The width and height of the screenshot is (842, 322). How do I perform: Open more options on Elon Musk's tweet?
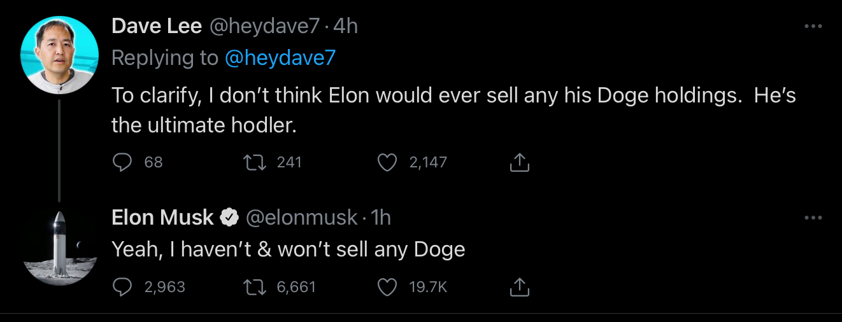tap(813, 218)
